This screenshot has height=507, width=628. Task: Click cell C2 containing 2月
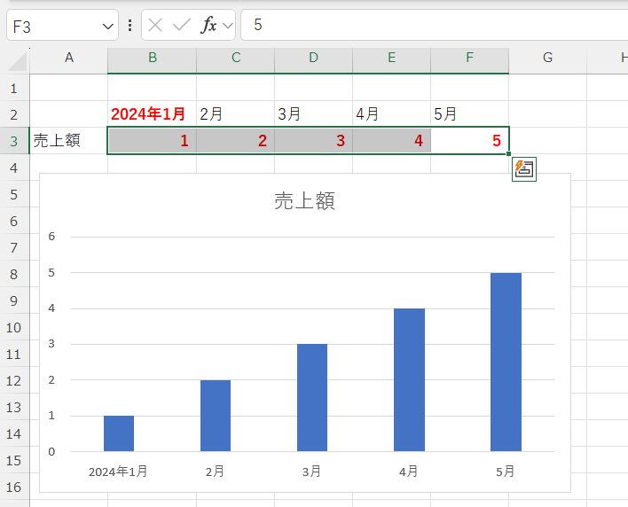(x=236, y=114)
